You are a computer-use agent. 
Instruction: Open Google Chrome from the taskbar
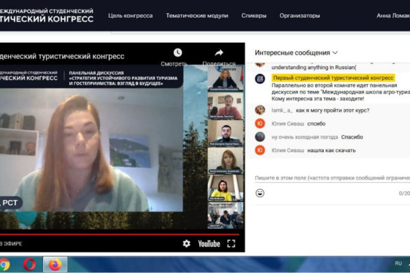5,264
